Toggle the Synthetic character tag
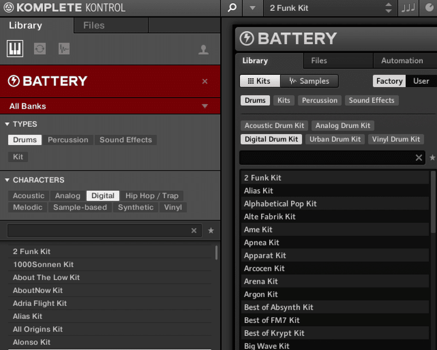This screenshot has height=350, width=437. pyautogui.click(x=135, y=207)
